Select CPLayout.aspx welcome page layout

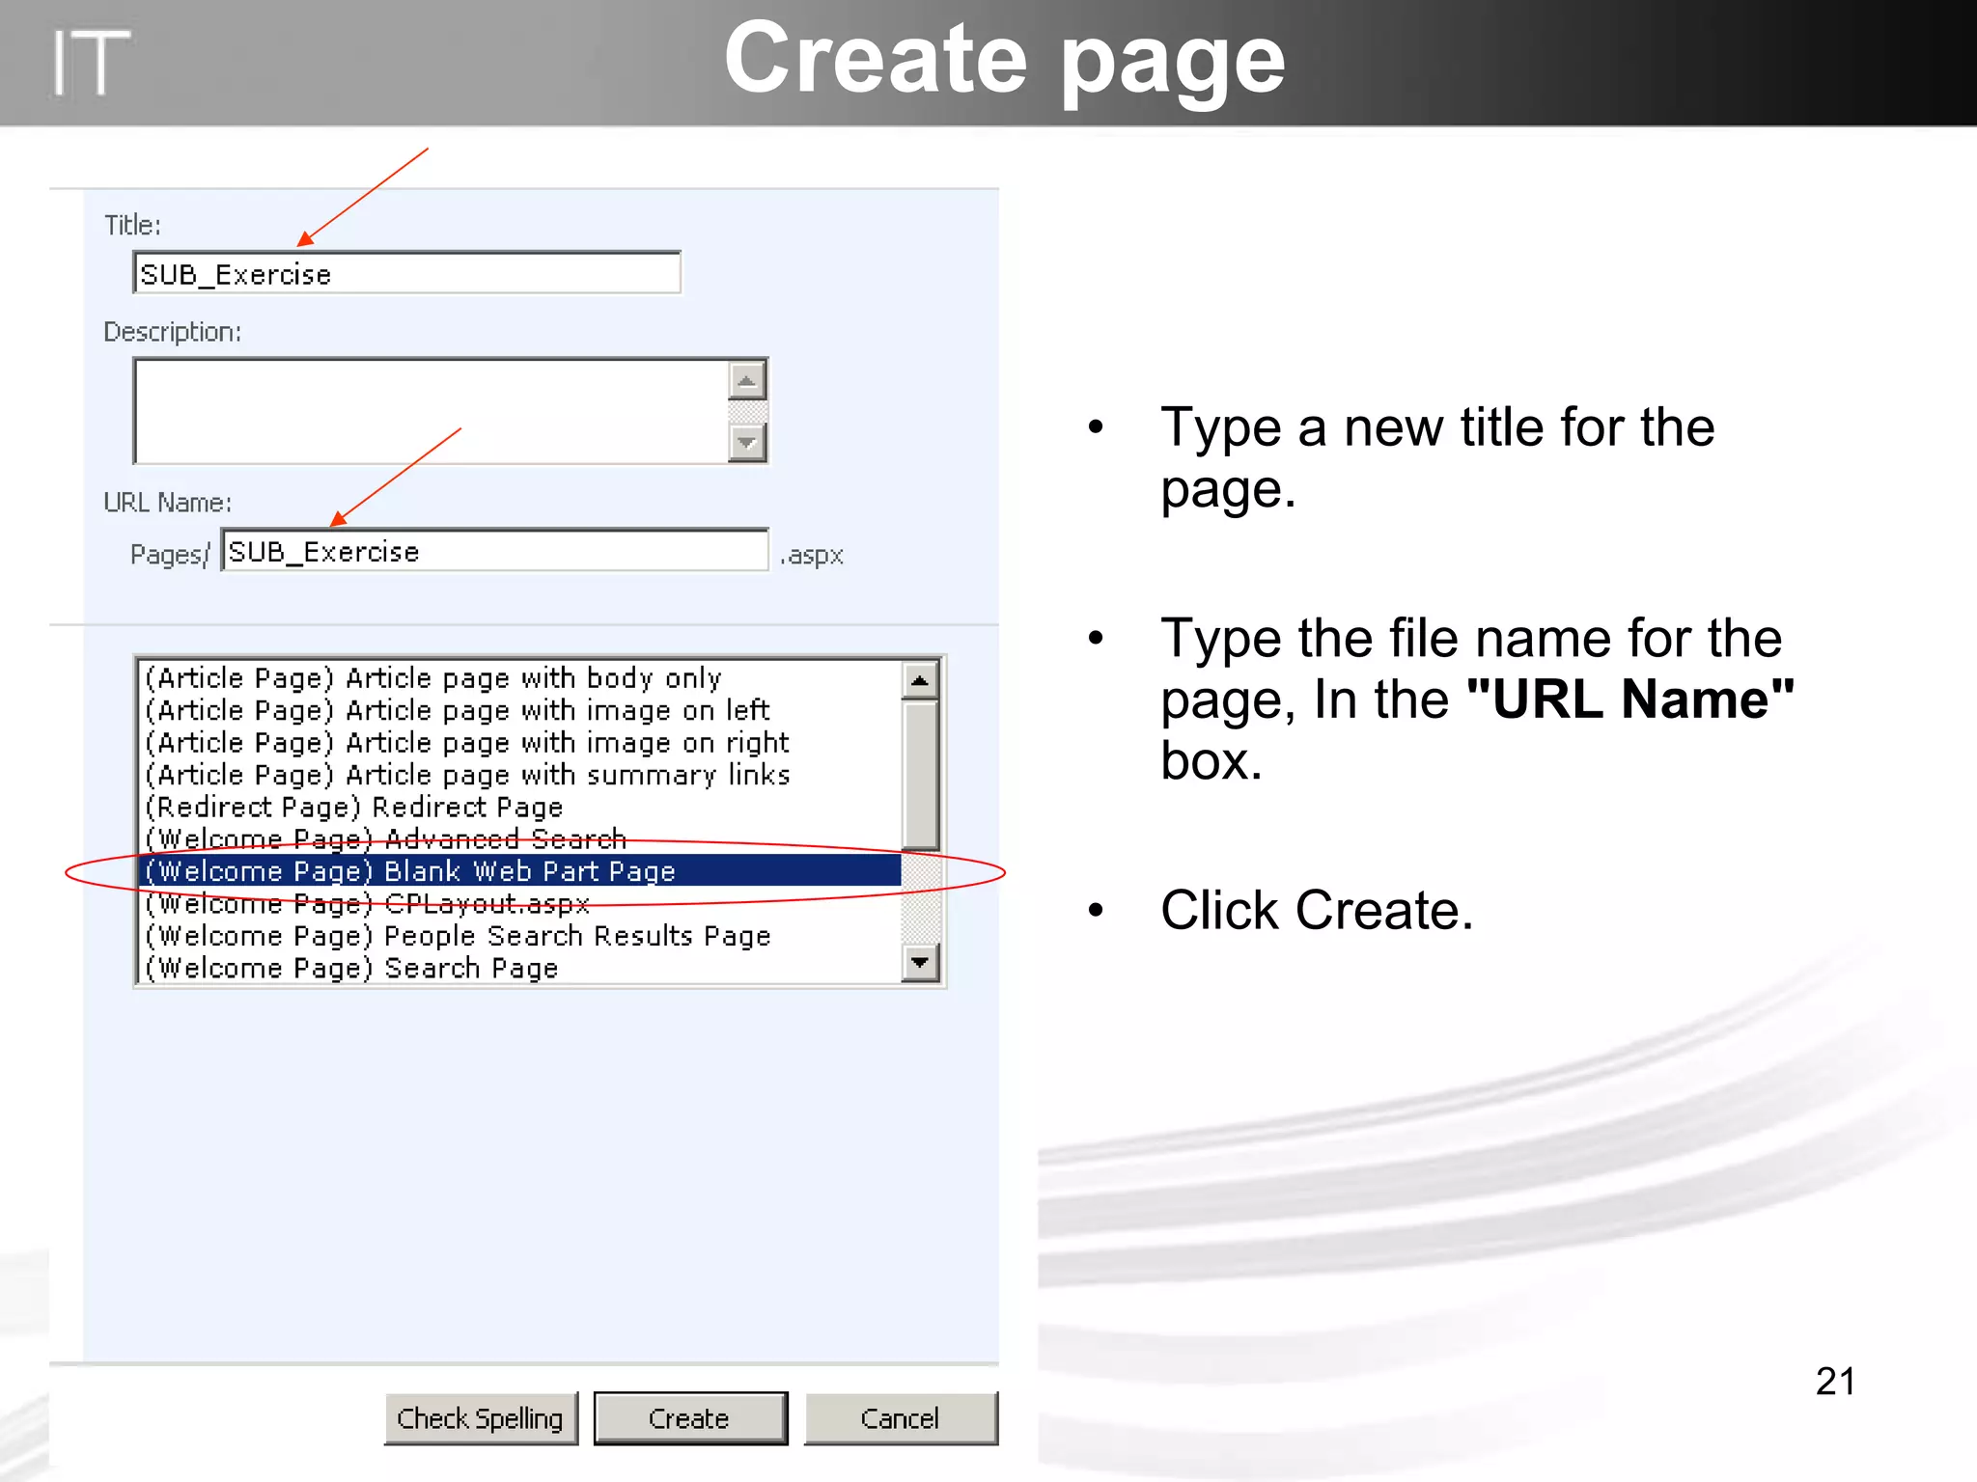tap(520, 903)
